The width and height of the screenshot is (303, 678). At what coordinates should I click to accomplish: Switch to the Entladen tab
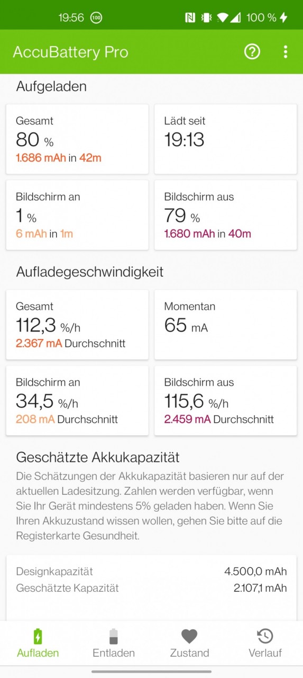tap(114, 653)
